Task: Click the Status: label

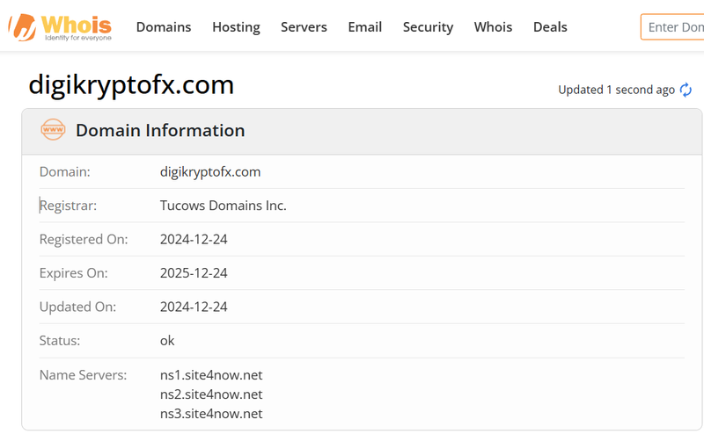Action: tap(60, 341)
